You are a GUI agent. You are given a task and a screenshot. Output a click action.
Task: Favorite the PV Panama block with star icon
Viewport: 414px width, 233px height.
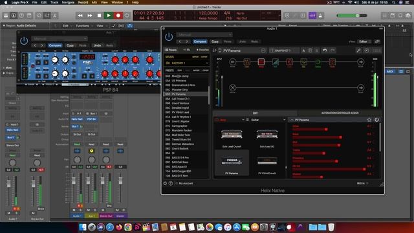pyautogui.click(x=369, y=120)
